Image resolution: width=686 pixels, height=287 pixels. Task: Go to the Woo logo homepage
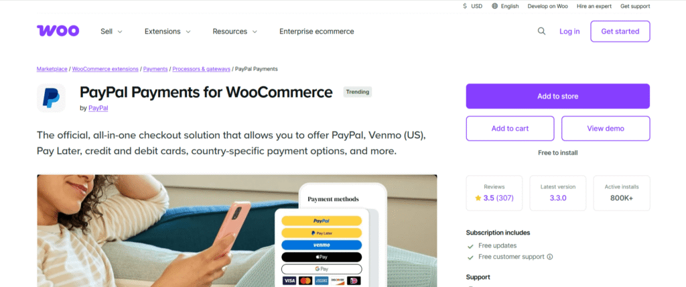[58, 31]
